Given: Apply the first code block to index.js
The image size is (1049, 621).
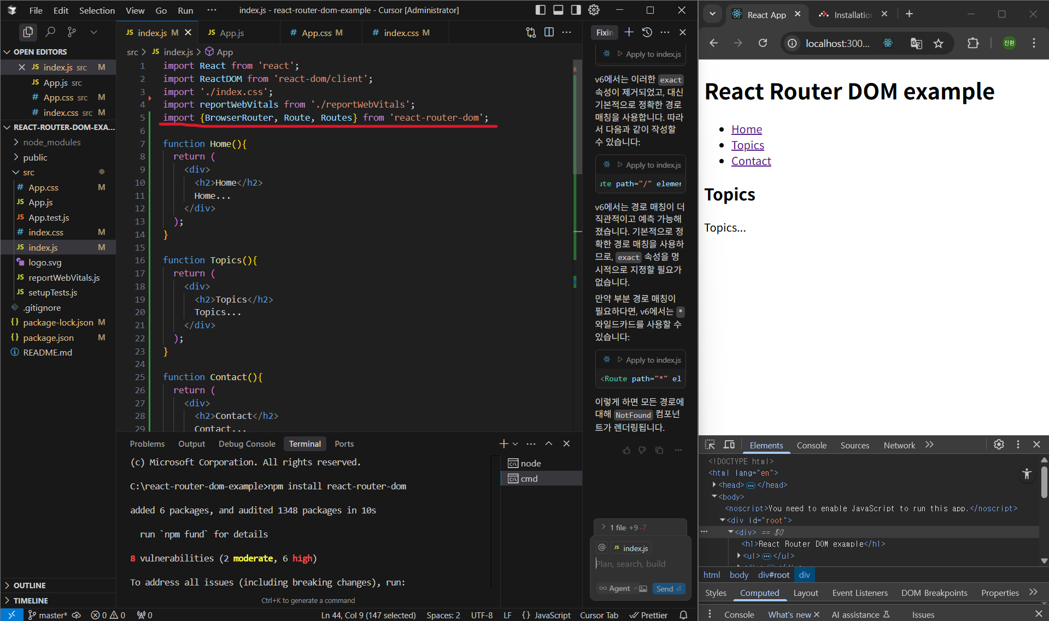Looking at the screenshot, I should (649, 54).
